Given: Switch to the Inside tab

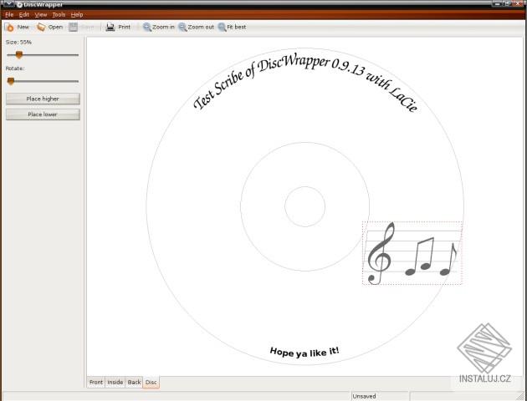Looking at the screenshot, I should click(x=115, y=383).
